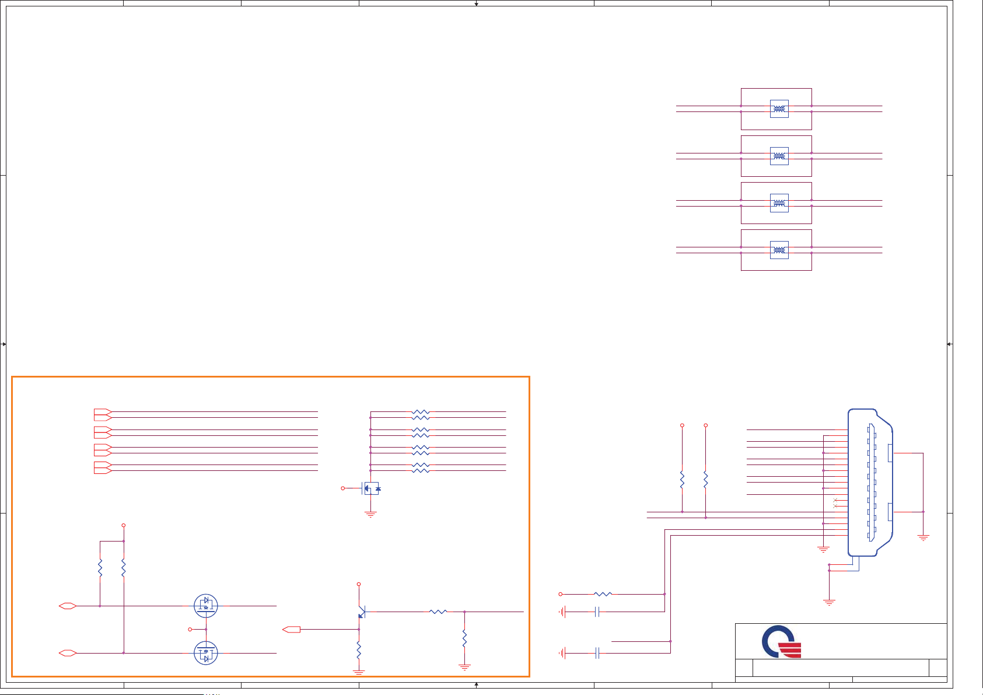Select the lower circular MOSFET symbol
The height and width of the screenshot is (695, 983).
click(x=205, y=652)
